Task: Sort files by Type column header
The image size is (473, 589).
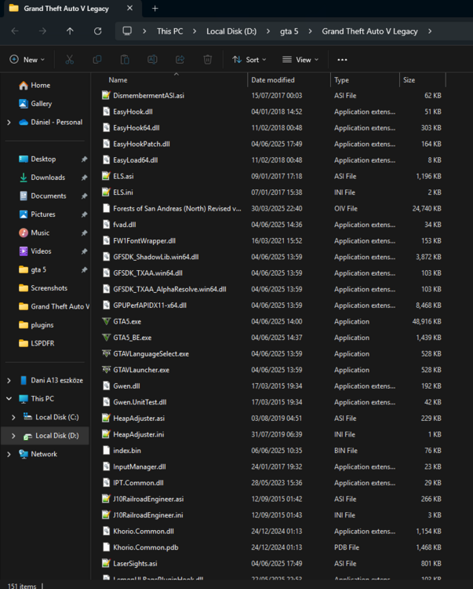Action: 341,79
